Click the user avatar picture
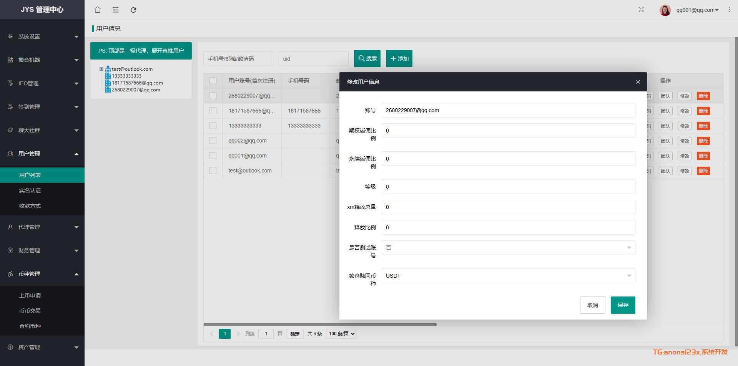738x366 pixels. tap(665, 10)
